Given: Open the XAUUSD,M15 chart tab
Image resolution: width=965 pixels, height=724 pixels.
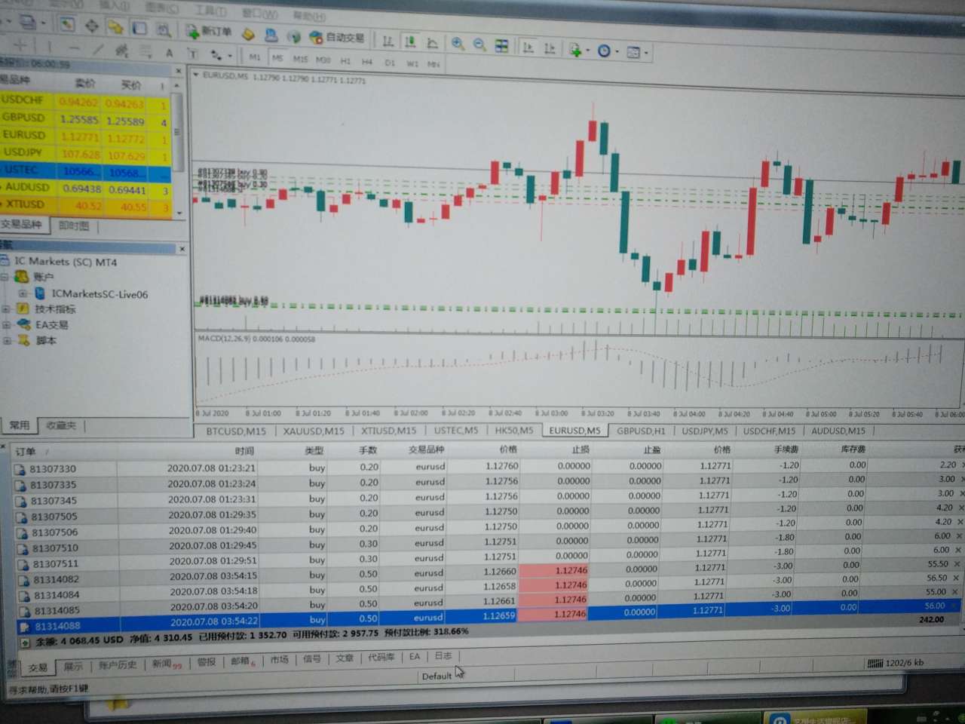Looking at the screenshot, I should (x=314, y=431).
